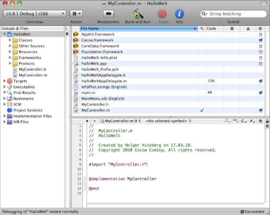Expand the Products folder

10,64
